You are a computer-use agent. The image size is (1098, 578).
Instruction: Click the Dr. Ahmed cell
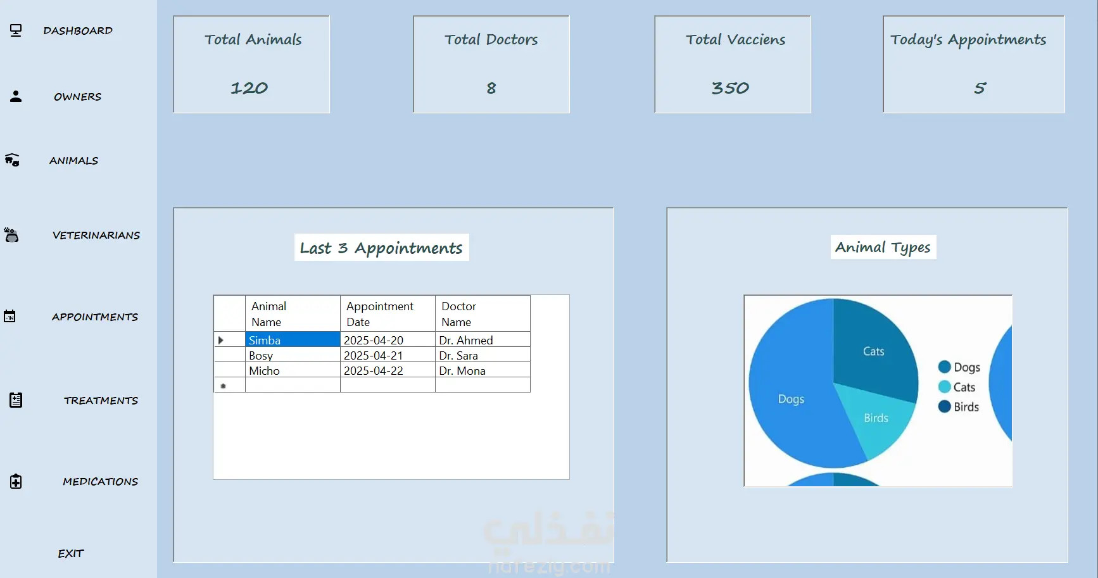[483, 339]
